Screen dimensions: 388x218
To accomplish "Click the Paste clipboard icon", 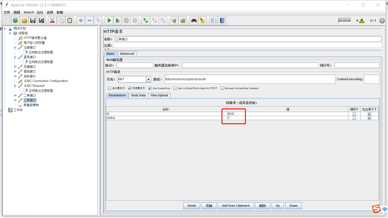I will pos(69,20).
